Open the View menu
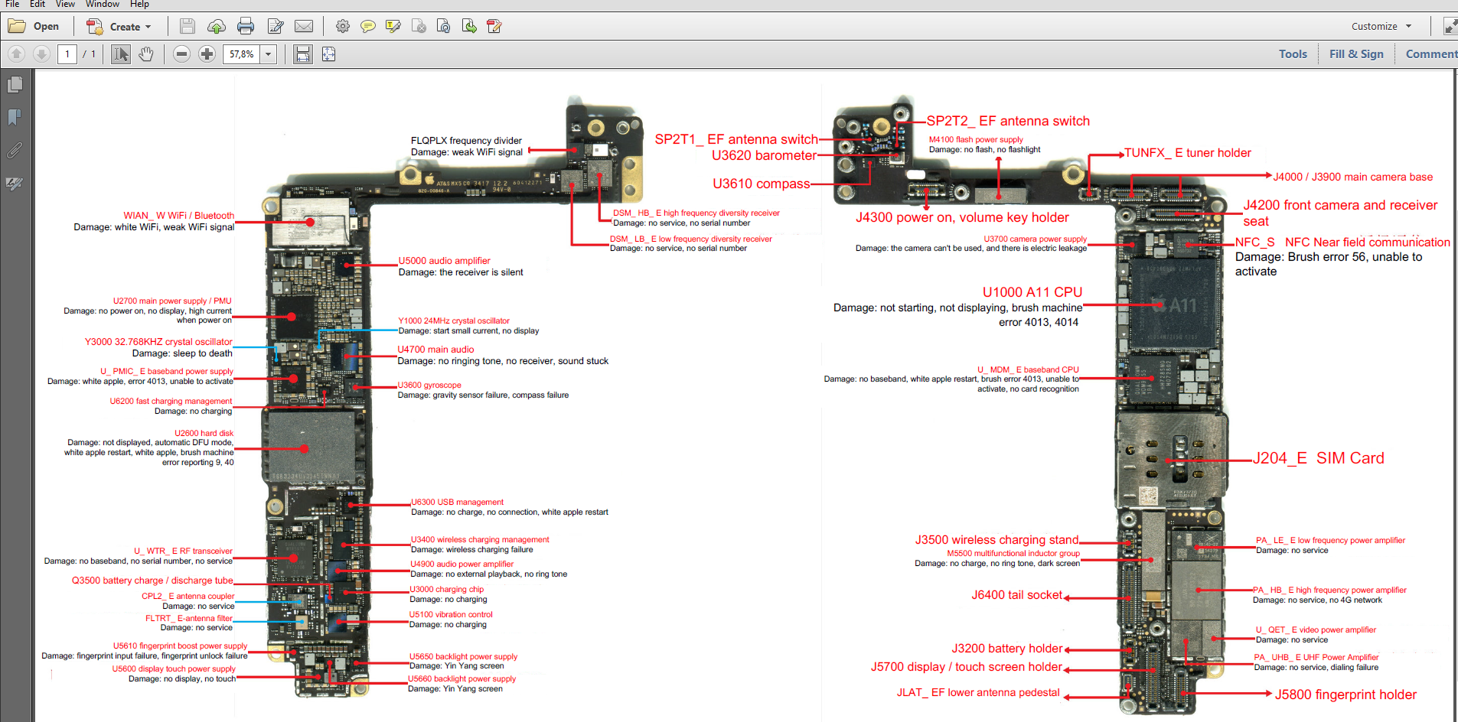The width and height of the screenshot is (1458, 722). coord(65,5)
